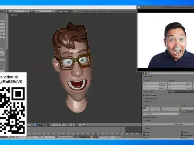Viewport: 194px width, 145px height.
Task: Open the scene browser icon
Action: (x=33, y=11)
